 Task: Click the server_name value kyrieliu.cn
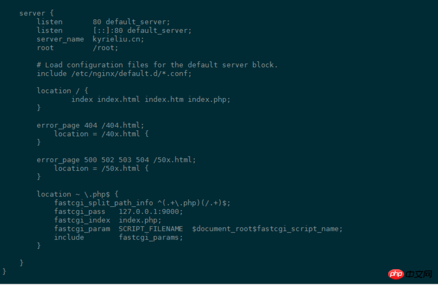pyautogui.click(x=118, y=39)
